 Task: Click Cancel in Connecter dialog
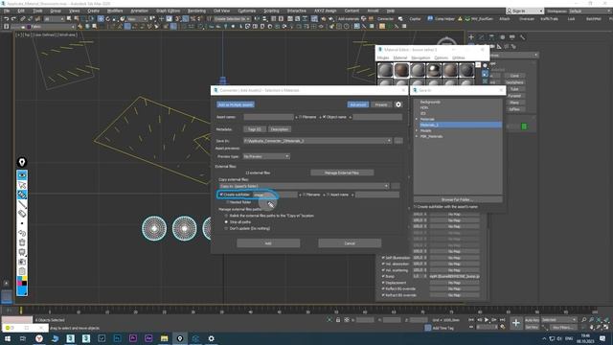pyautogui.click(x=350, y=243)
